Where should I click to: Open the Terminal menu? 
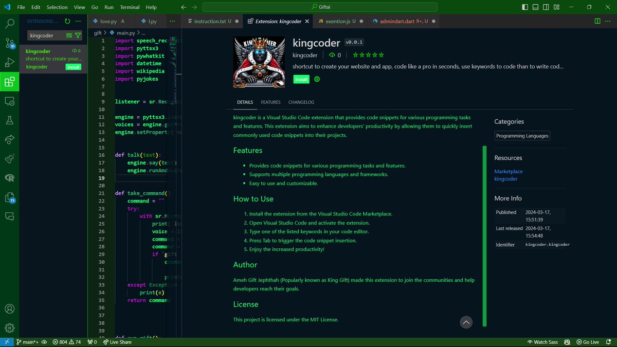coord(130,7)
